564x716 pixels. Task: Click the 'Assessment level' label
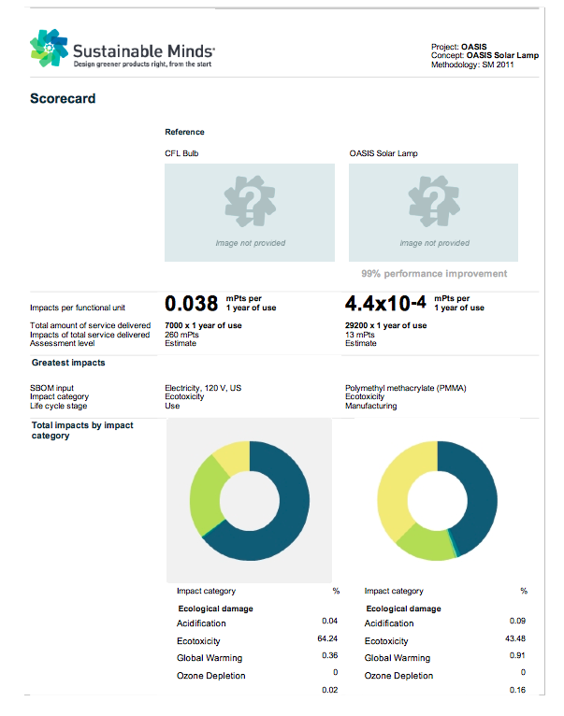pos(63,343)
